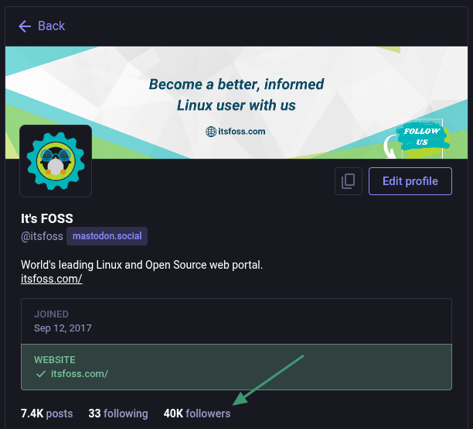The width and height of the screenshot is (473, 429).
Task: Open the verified itsfoss.com/ website link
Action: (x=80, y=374)
